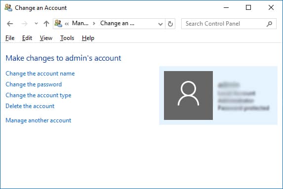The width and height of the screenshot is (283, 189).
Task: Click 'Manage another account' link
Action: pyautogui.click(x=39, y=120)
